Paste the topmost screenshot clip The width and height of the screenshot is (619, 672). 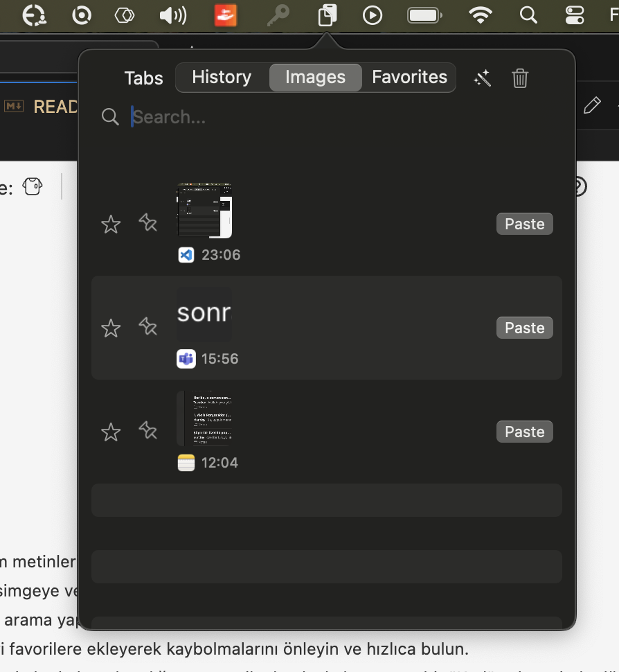pyautogui.click(x=524, y=223)
